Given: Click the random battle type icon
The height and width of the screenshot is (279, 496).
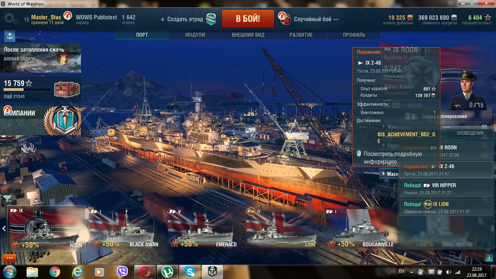Looking at the screenshot, I should pos(285,18).
